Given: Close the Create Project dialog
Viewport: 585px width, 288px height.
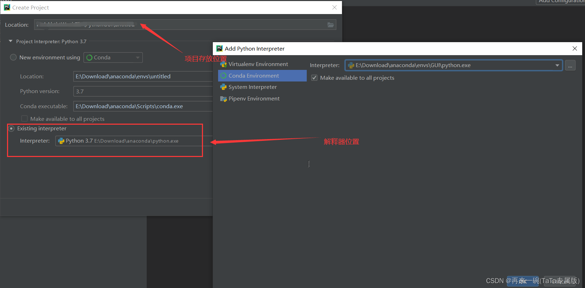Looking at the screenshot, I should pos(335,7).
